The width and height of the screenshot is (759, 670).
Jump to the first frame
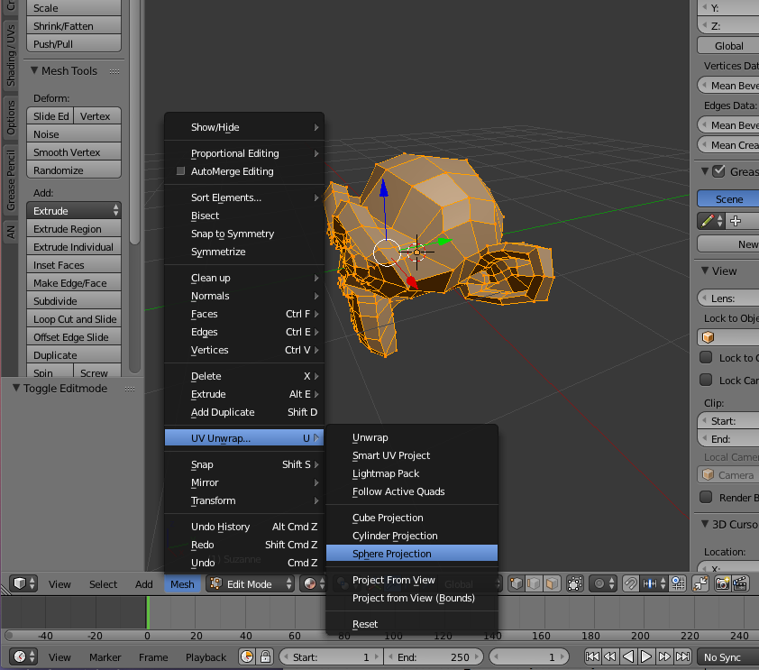592,657
